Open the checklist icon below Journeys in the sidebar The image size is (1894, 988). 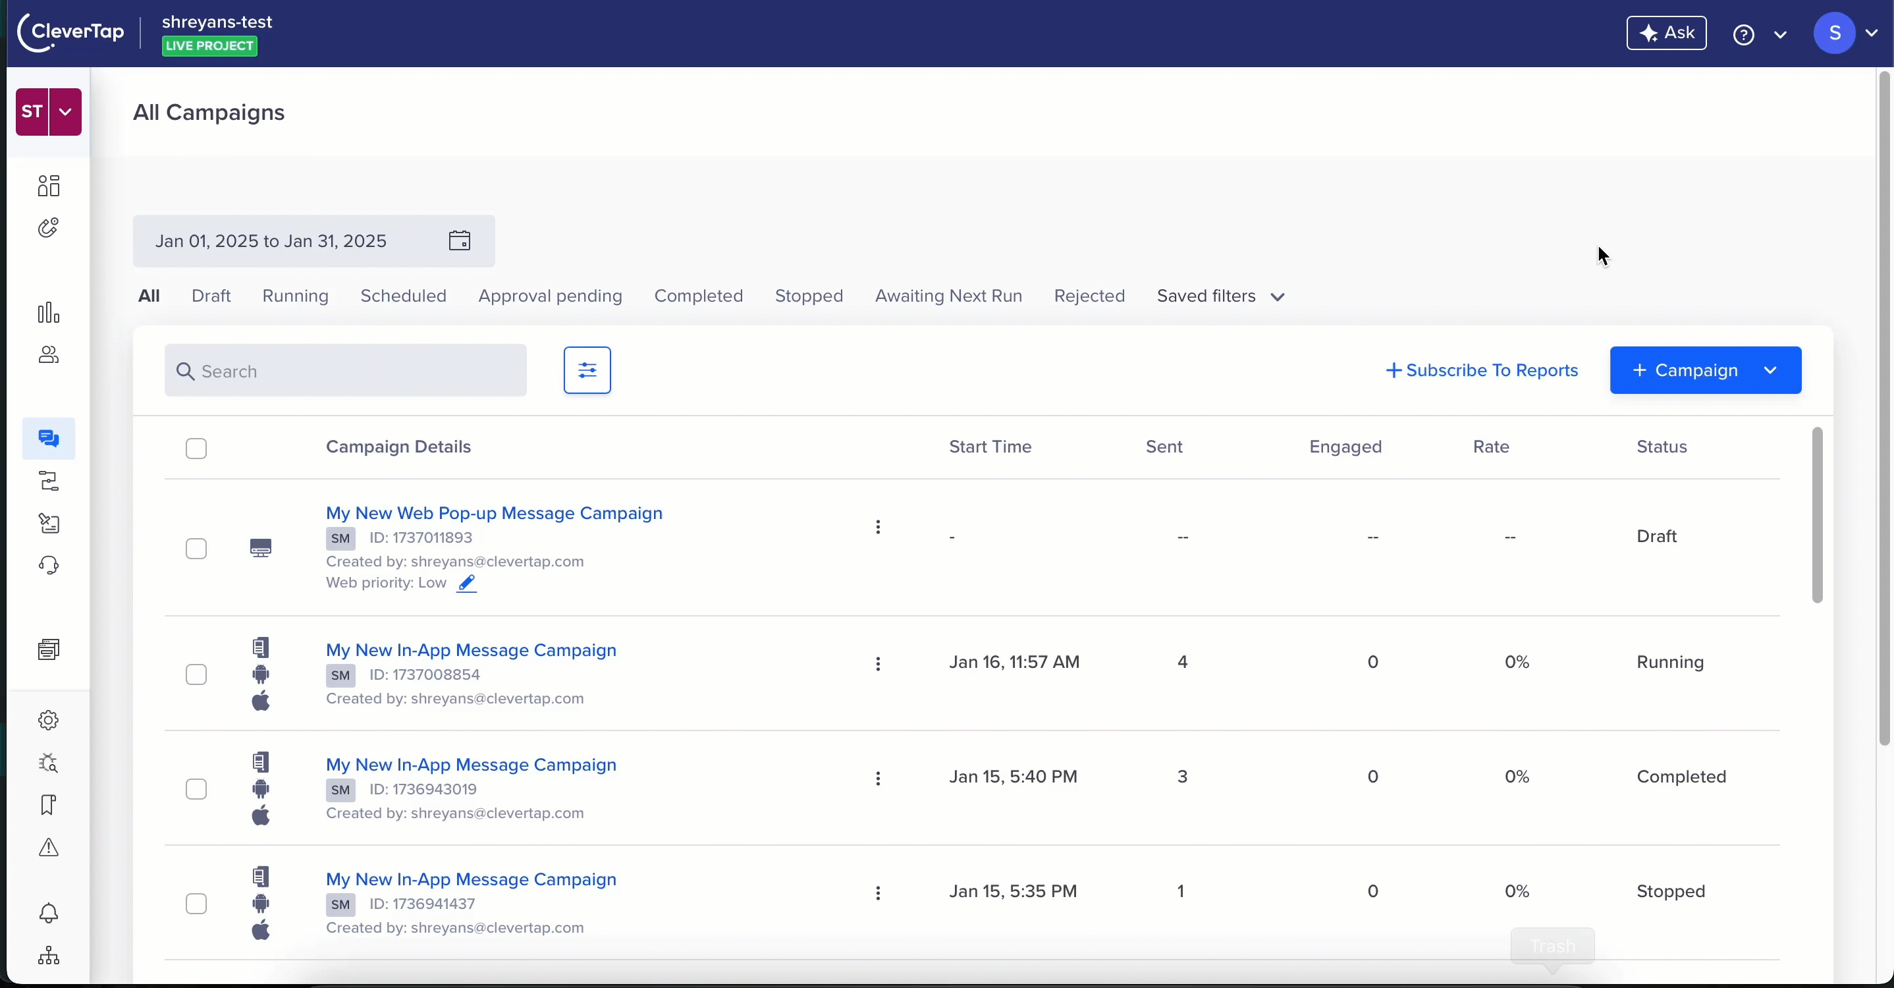click(49, 524)
